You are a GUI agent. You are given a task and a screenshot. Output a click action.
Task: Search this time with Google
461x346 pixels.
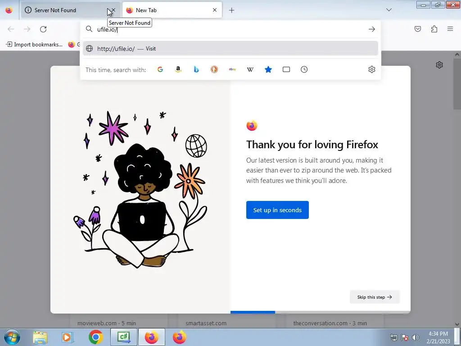(x=160, y=69)
